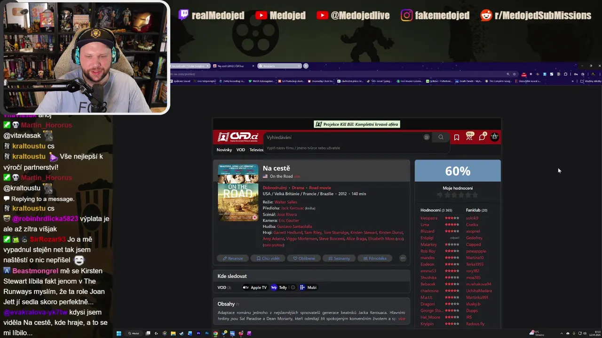This screenshot has width=602, height=338.
Task: Click the browser address bar
Action: [x=339, y=74]
